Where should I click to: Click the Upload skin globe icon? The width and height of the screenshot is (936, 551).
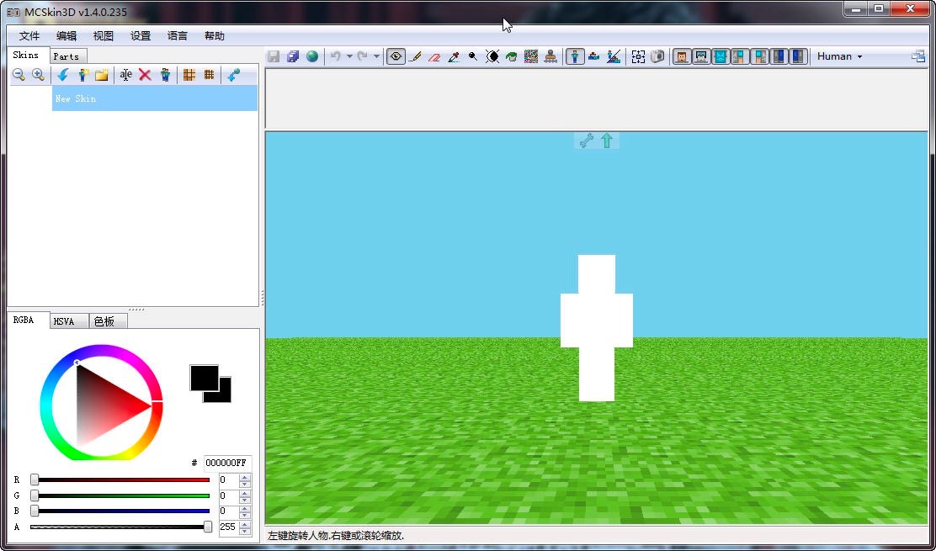click(x=311, y=56)
